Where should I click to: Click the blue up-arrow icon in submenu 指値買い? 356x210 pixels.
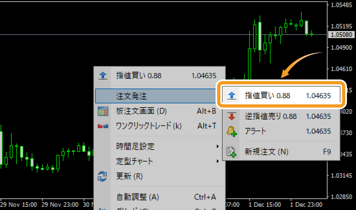(x=232, y=96)
